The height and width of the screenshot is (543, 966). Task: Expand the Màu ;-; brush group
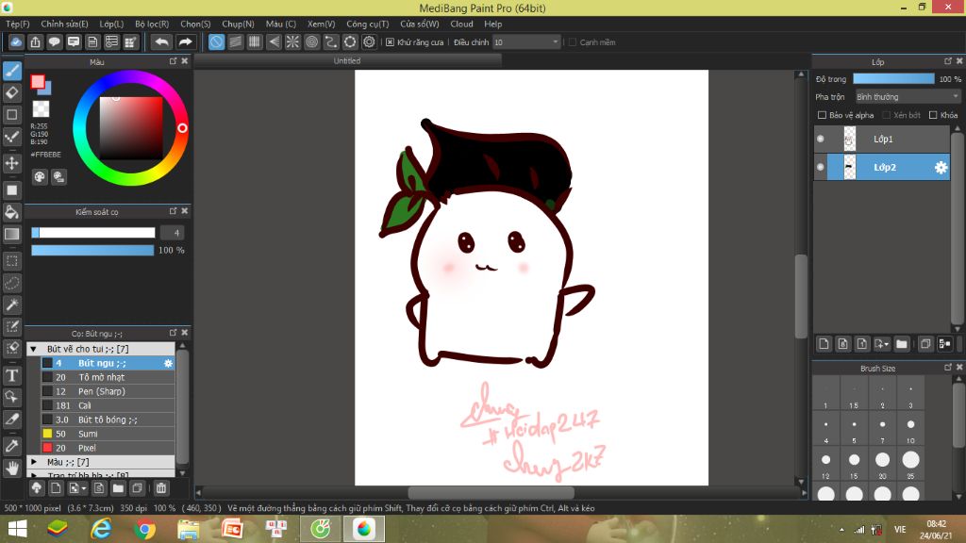pyautogui.click(x=34, y=462)
